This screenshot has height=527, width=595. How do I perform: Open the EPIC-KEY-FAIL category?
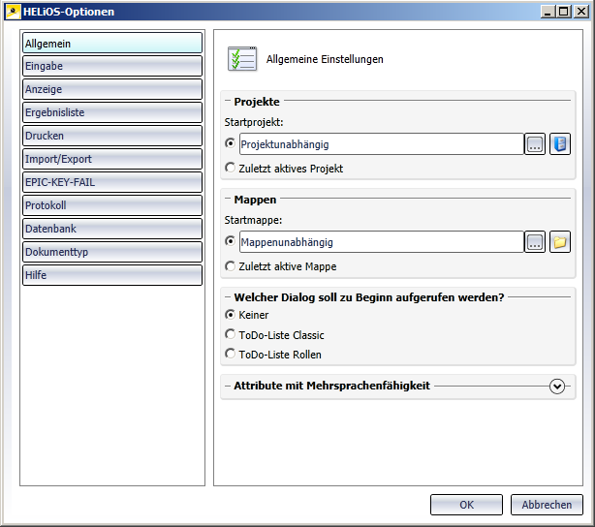[112, 182]
